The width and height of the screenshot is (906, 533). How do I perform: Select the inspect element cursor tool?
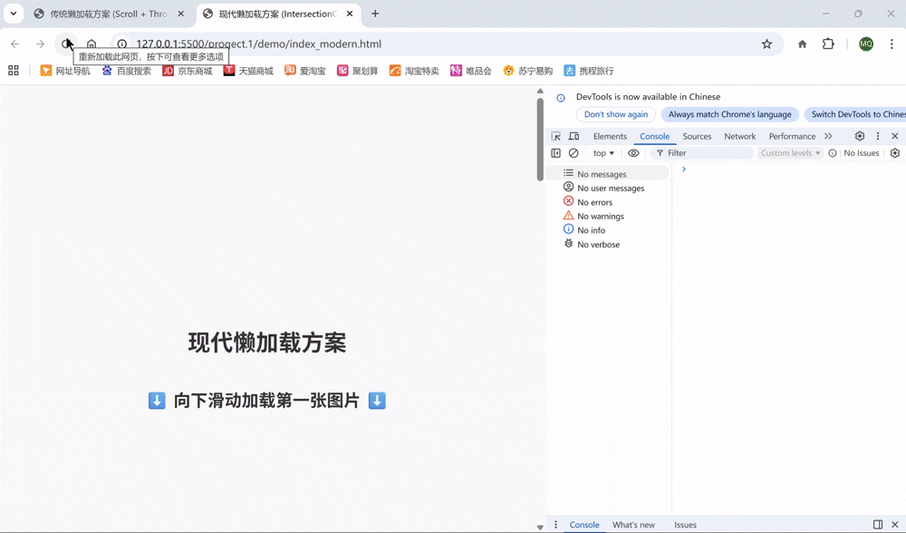point(556,136)
